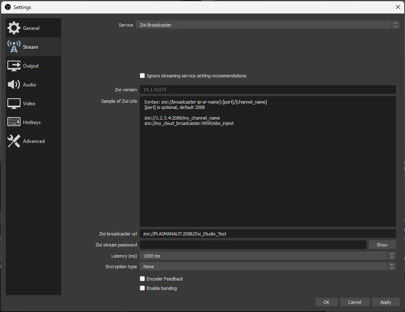405x312 pixels.
Task: Open the General settings section
Action: (x=33, y=28)
